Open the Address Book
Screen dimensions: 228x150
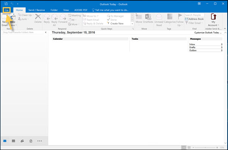pyautogui.click(x=194, y=19)
